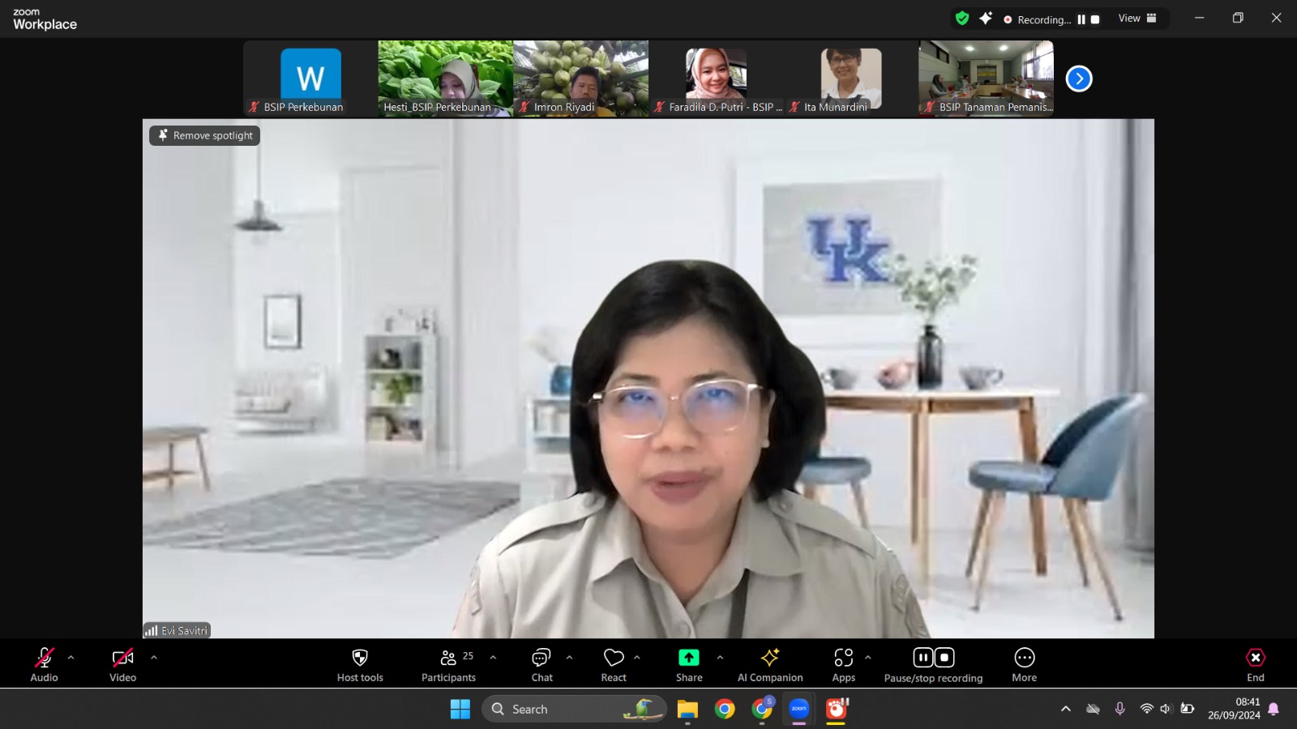Select Imron Riyadi video tile

(x=581, y=79)
